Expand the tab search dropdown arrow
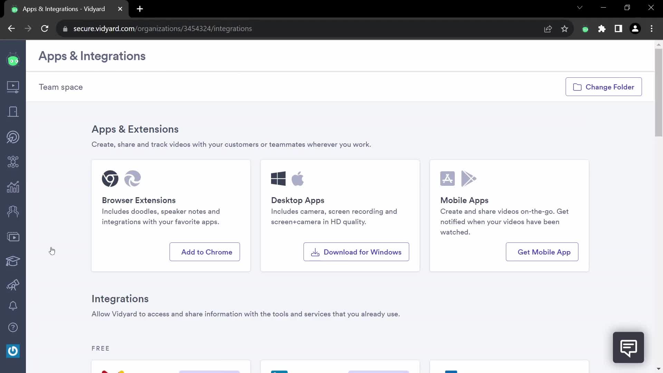This screenshot has width=663, height=373. click(x=580, y=8)
